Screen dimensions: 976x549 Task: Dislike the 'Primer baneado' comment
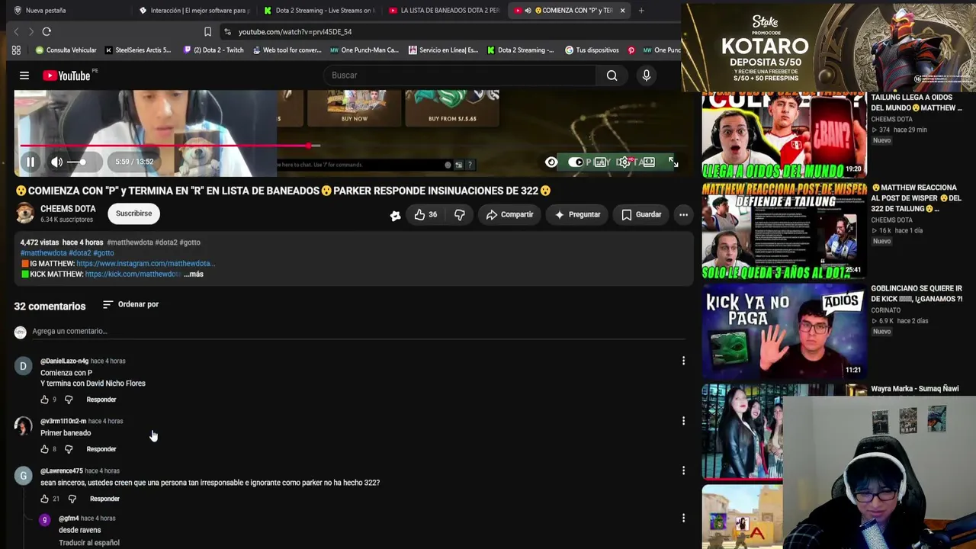point(69,449)
